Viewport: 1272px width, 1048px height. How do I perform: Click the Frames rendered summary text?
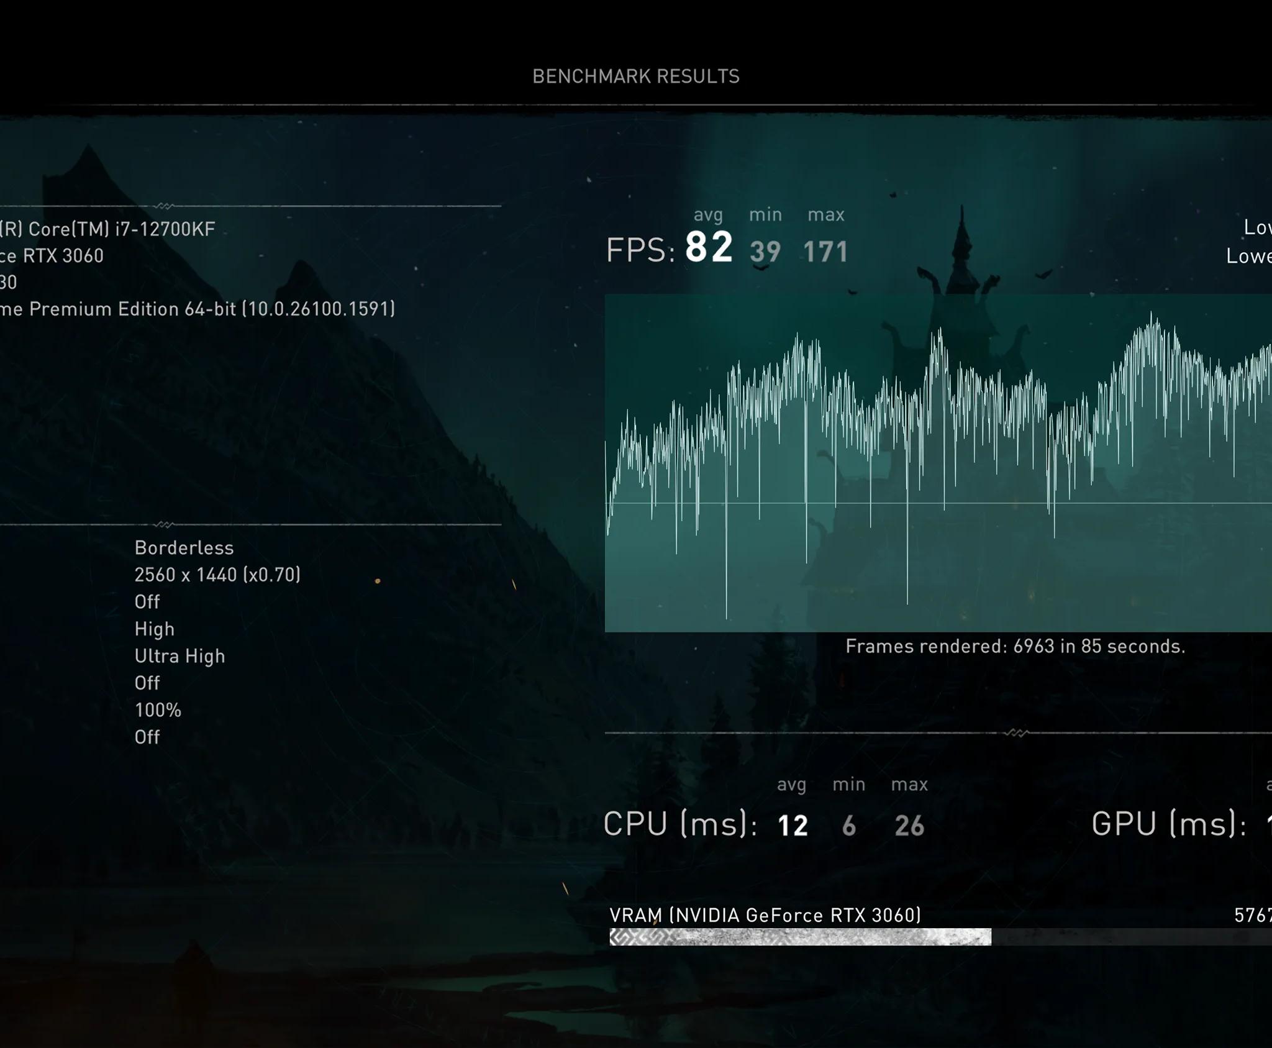1015,647
